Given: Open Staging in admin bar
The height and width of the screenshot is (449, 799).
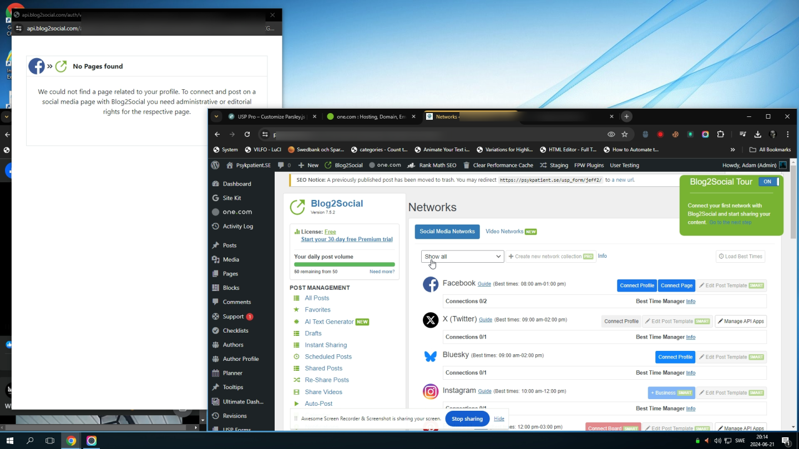Looking at the screenshot, I should point(554,165).
